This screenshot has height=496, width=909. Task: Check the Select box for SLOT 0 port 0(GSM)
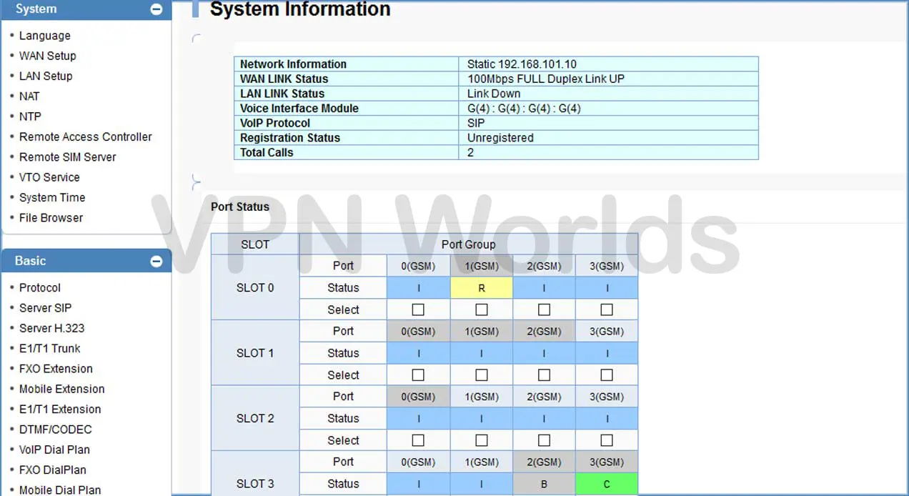[417, 309]
